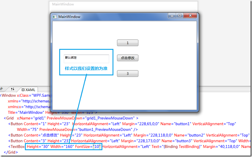This screenshot has width=252, height=157.
Task: Click the closing </Grid> tag
Action: click(11, 152)
